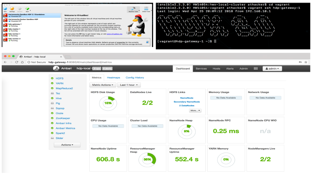Click the green Start arrow in VirtualBox
The image size is (313, 178).
coord(27,9)
